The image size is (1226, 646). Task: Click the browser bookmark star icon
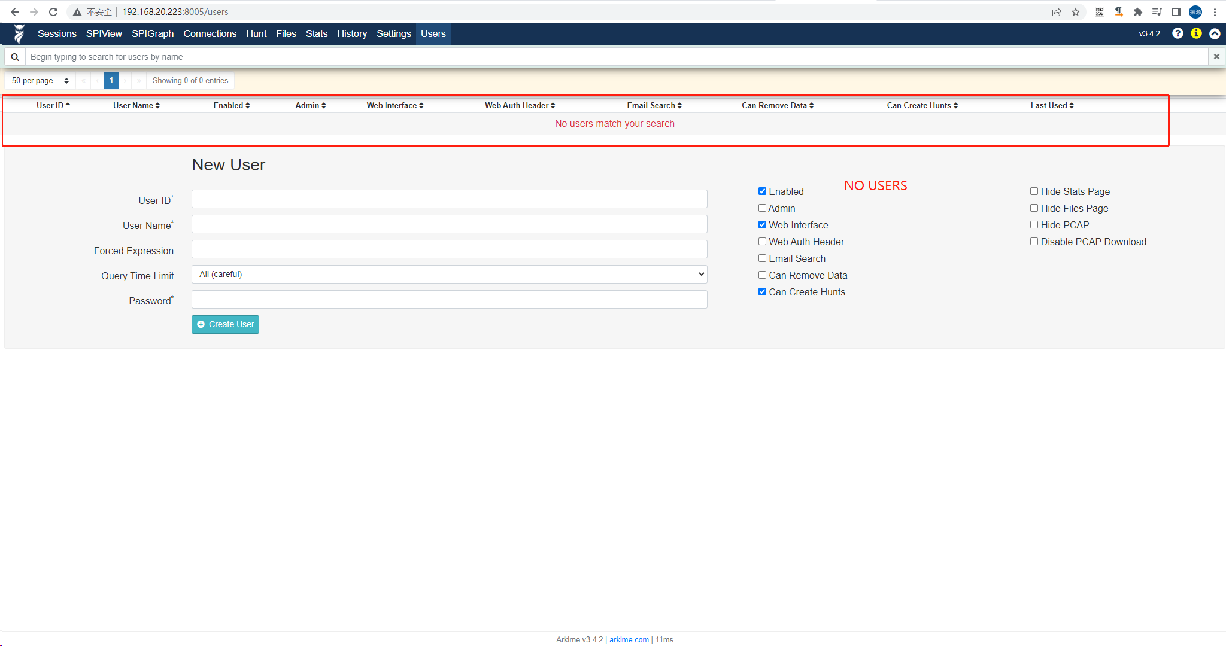pyautogui.click(x=1075, y=11)
